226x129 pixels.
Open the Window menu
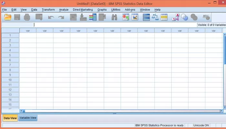click(x=145, y=10)
